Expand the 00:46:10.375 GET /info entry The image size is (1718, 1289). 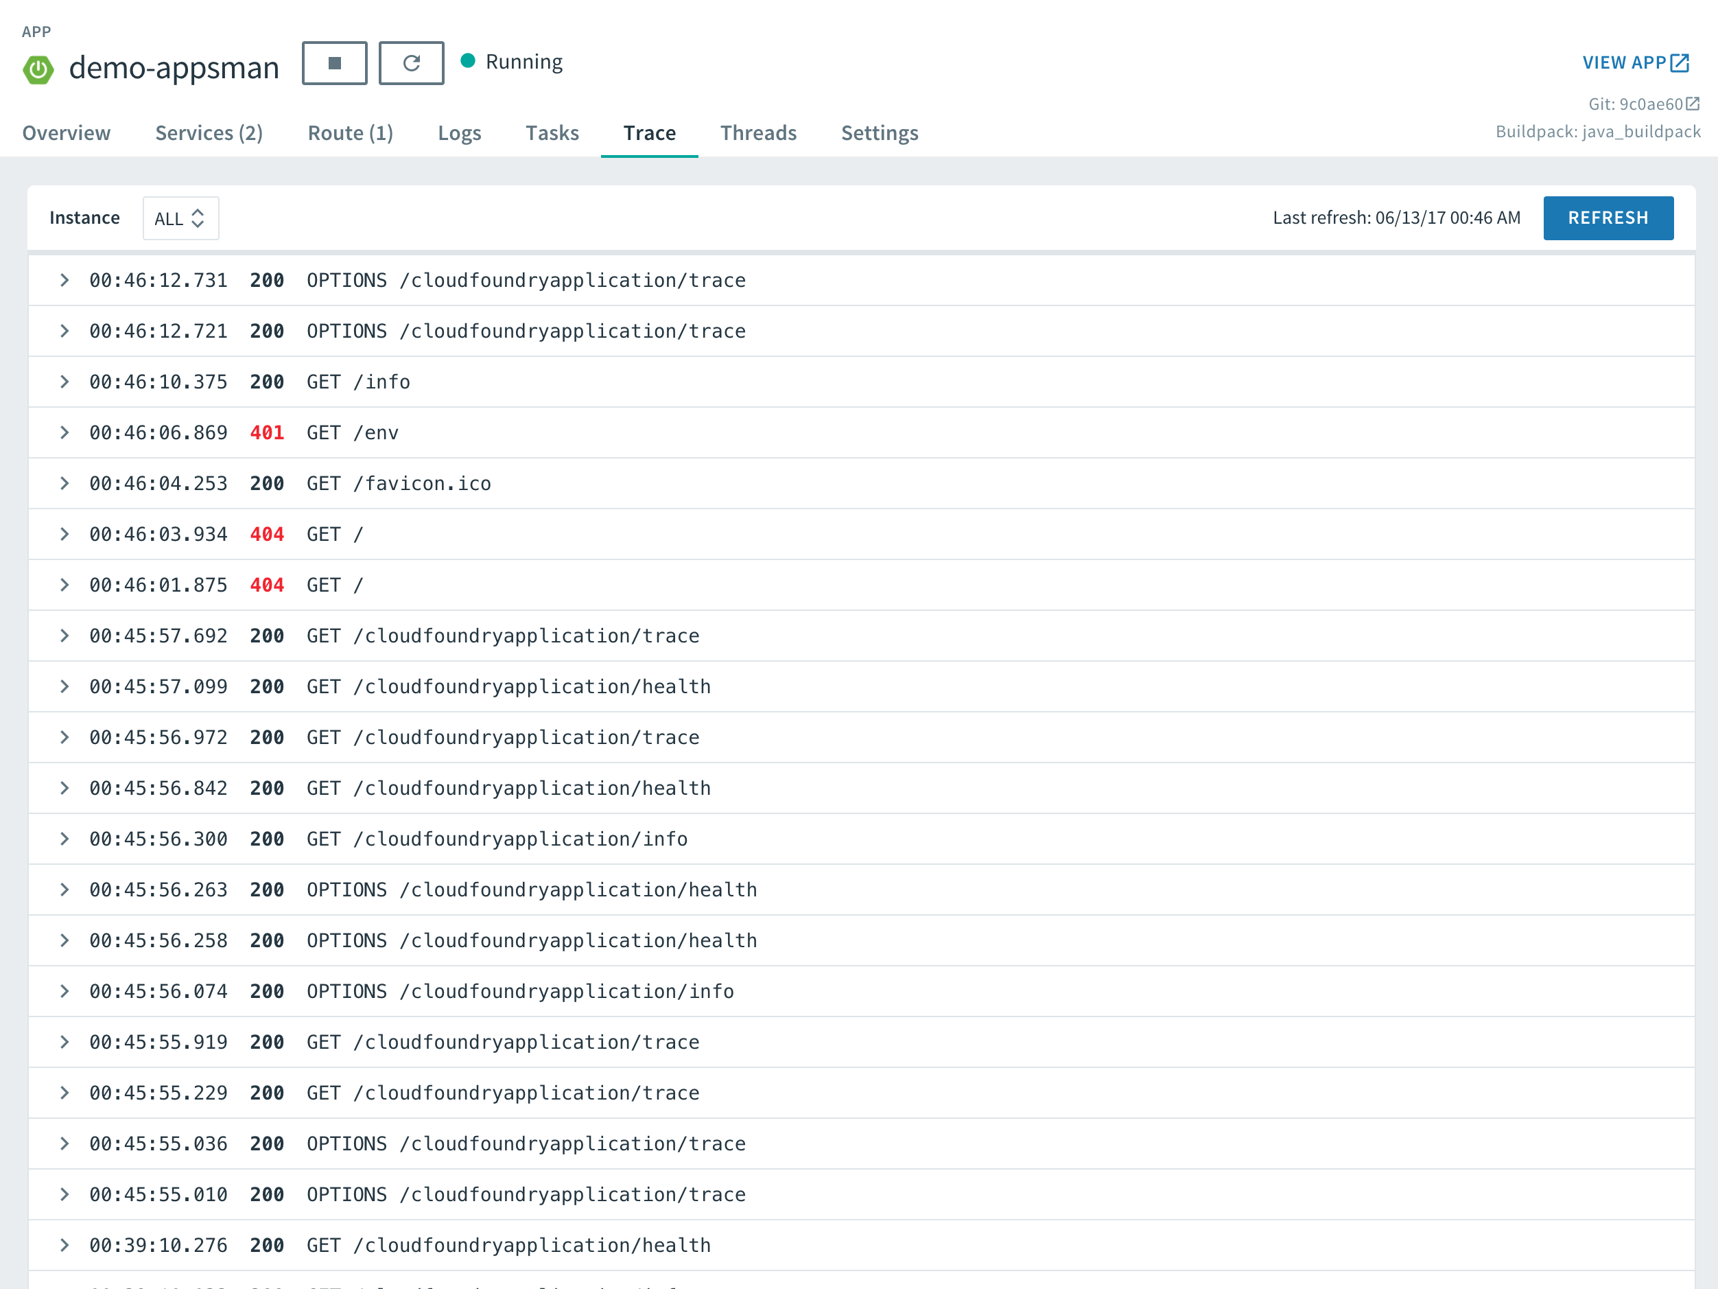pos(64,382)
